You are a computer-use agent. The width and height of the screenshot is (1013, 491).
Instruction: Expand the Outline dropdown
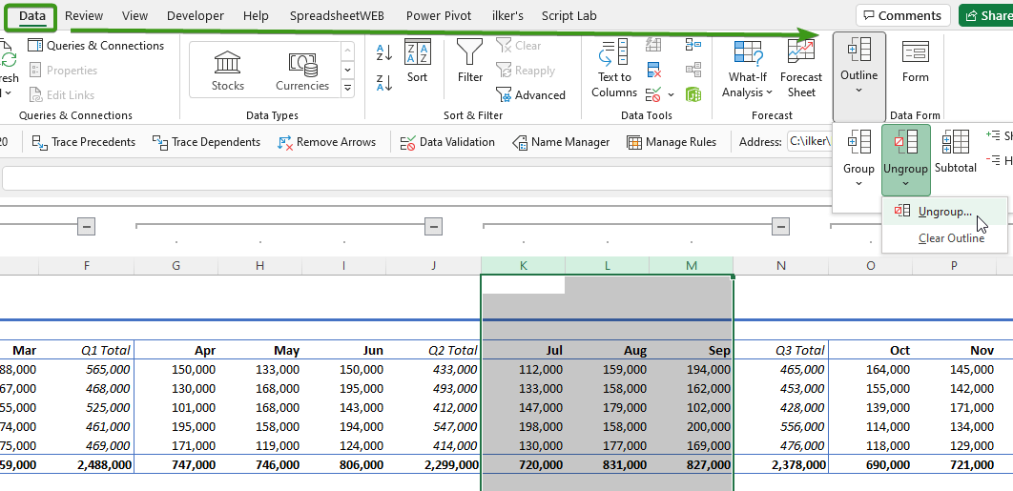click(858, 76)
